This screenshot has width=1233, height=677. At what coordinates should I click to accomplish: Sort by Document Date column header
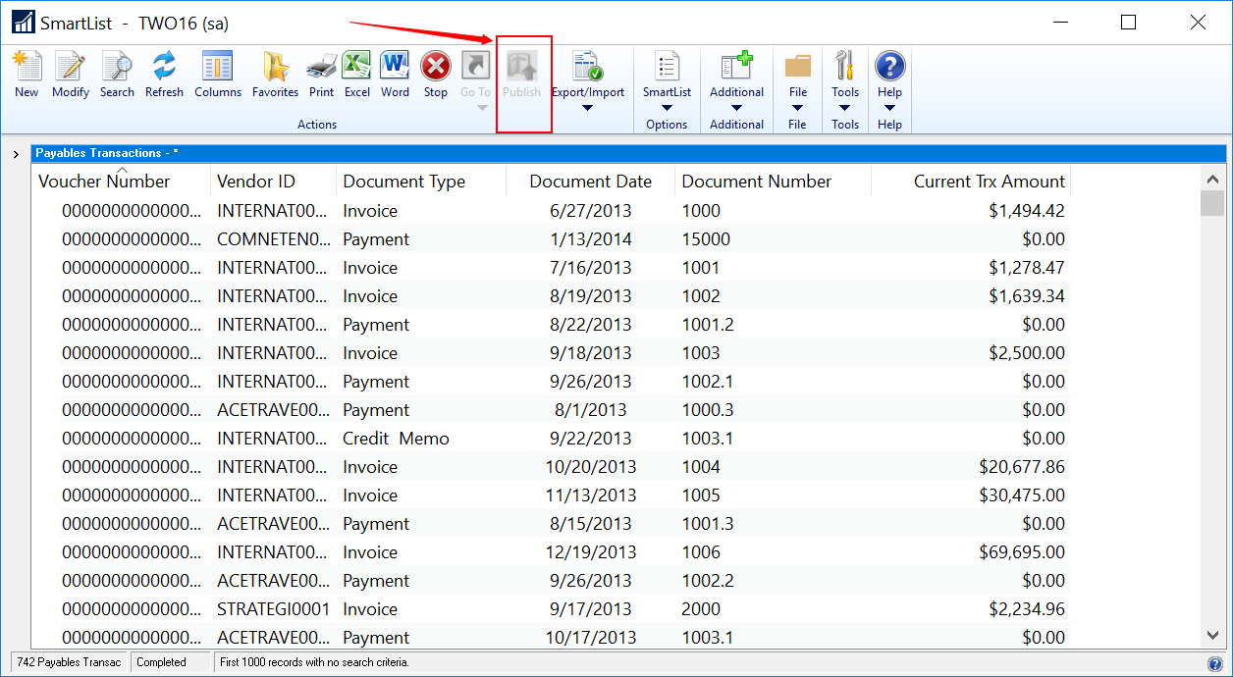(590, 182)
